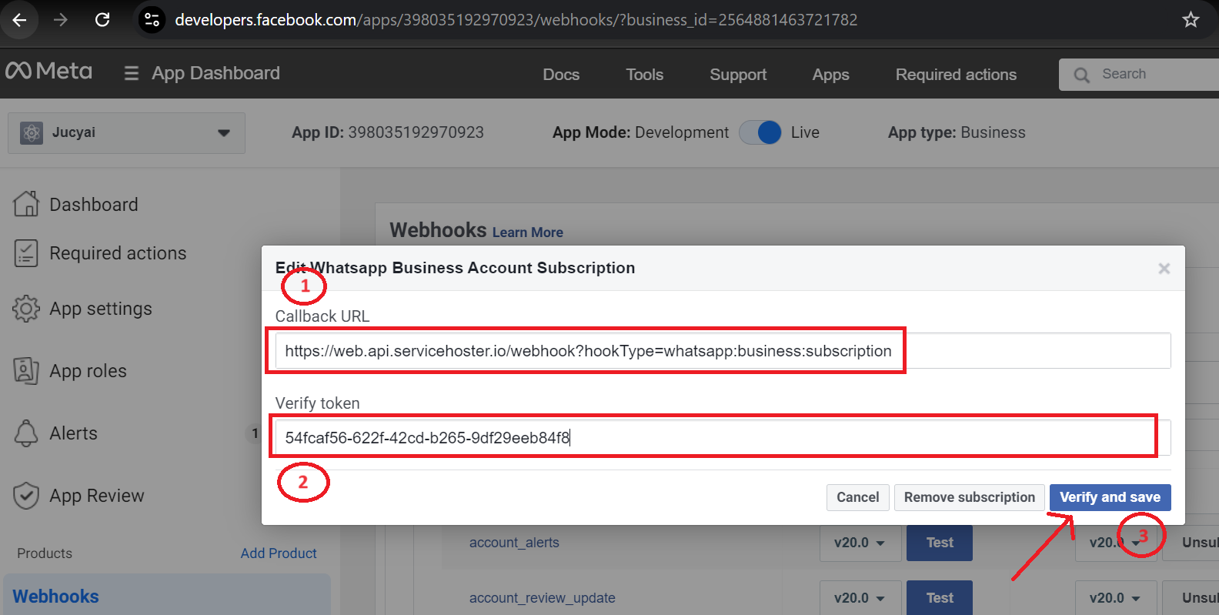Open Docs in the top navigation
The height and width of the screenshot is (615, 1219).
pos(561,75)
